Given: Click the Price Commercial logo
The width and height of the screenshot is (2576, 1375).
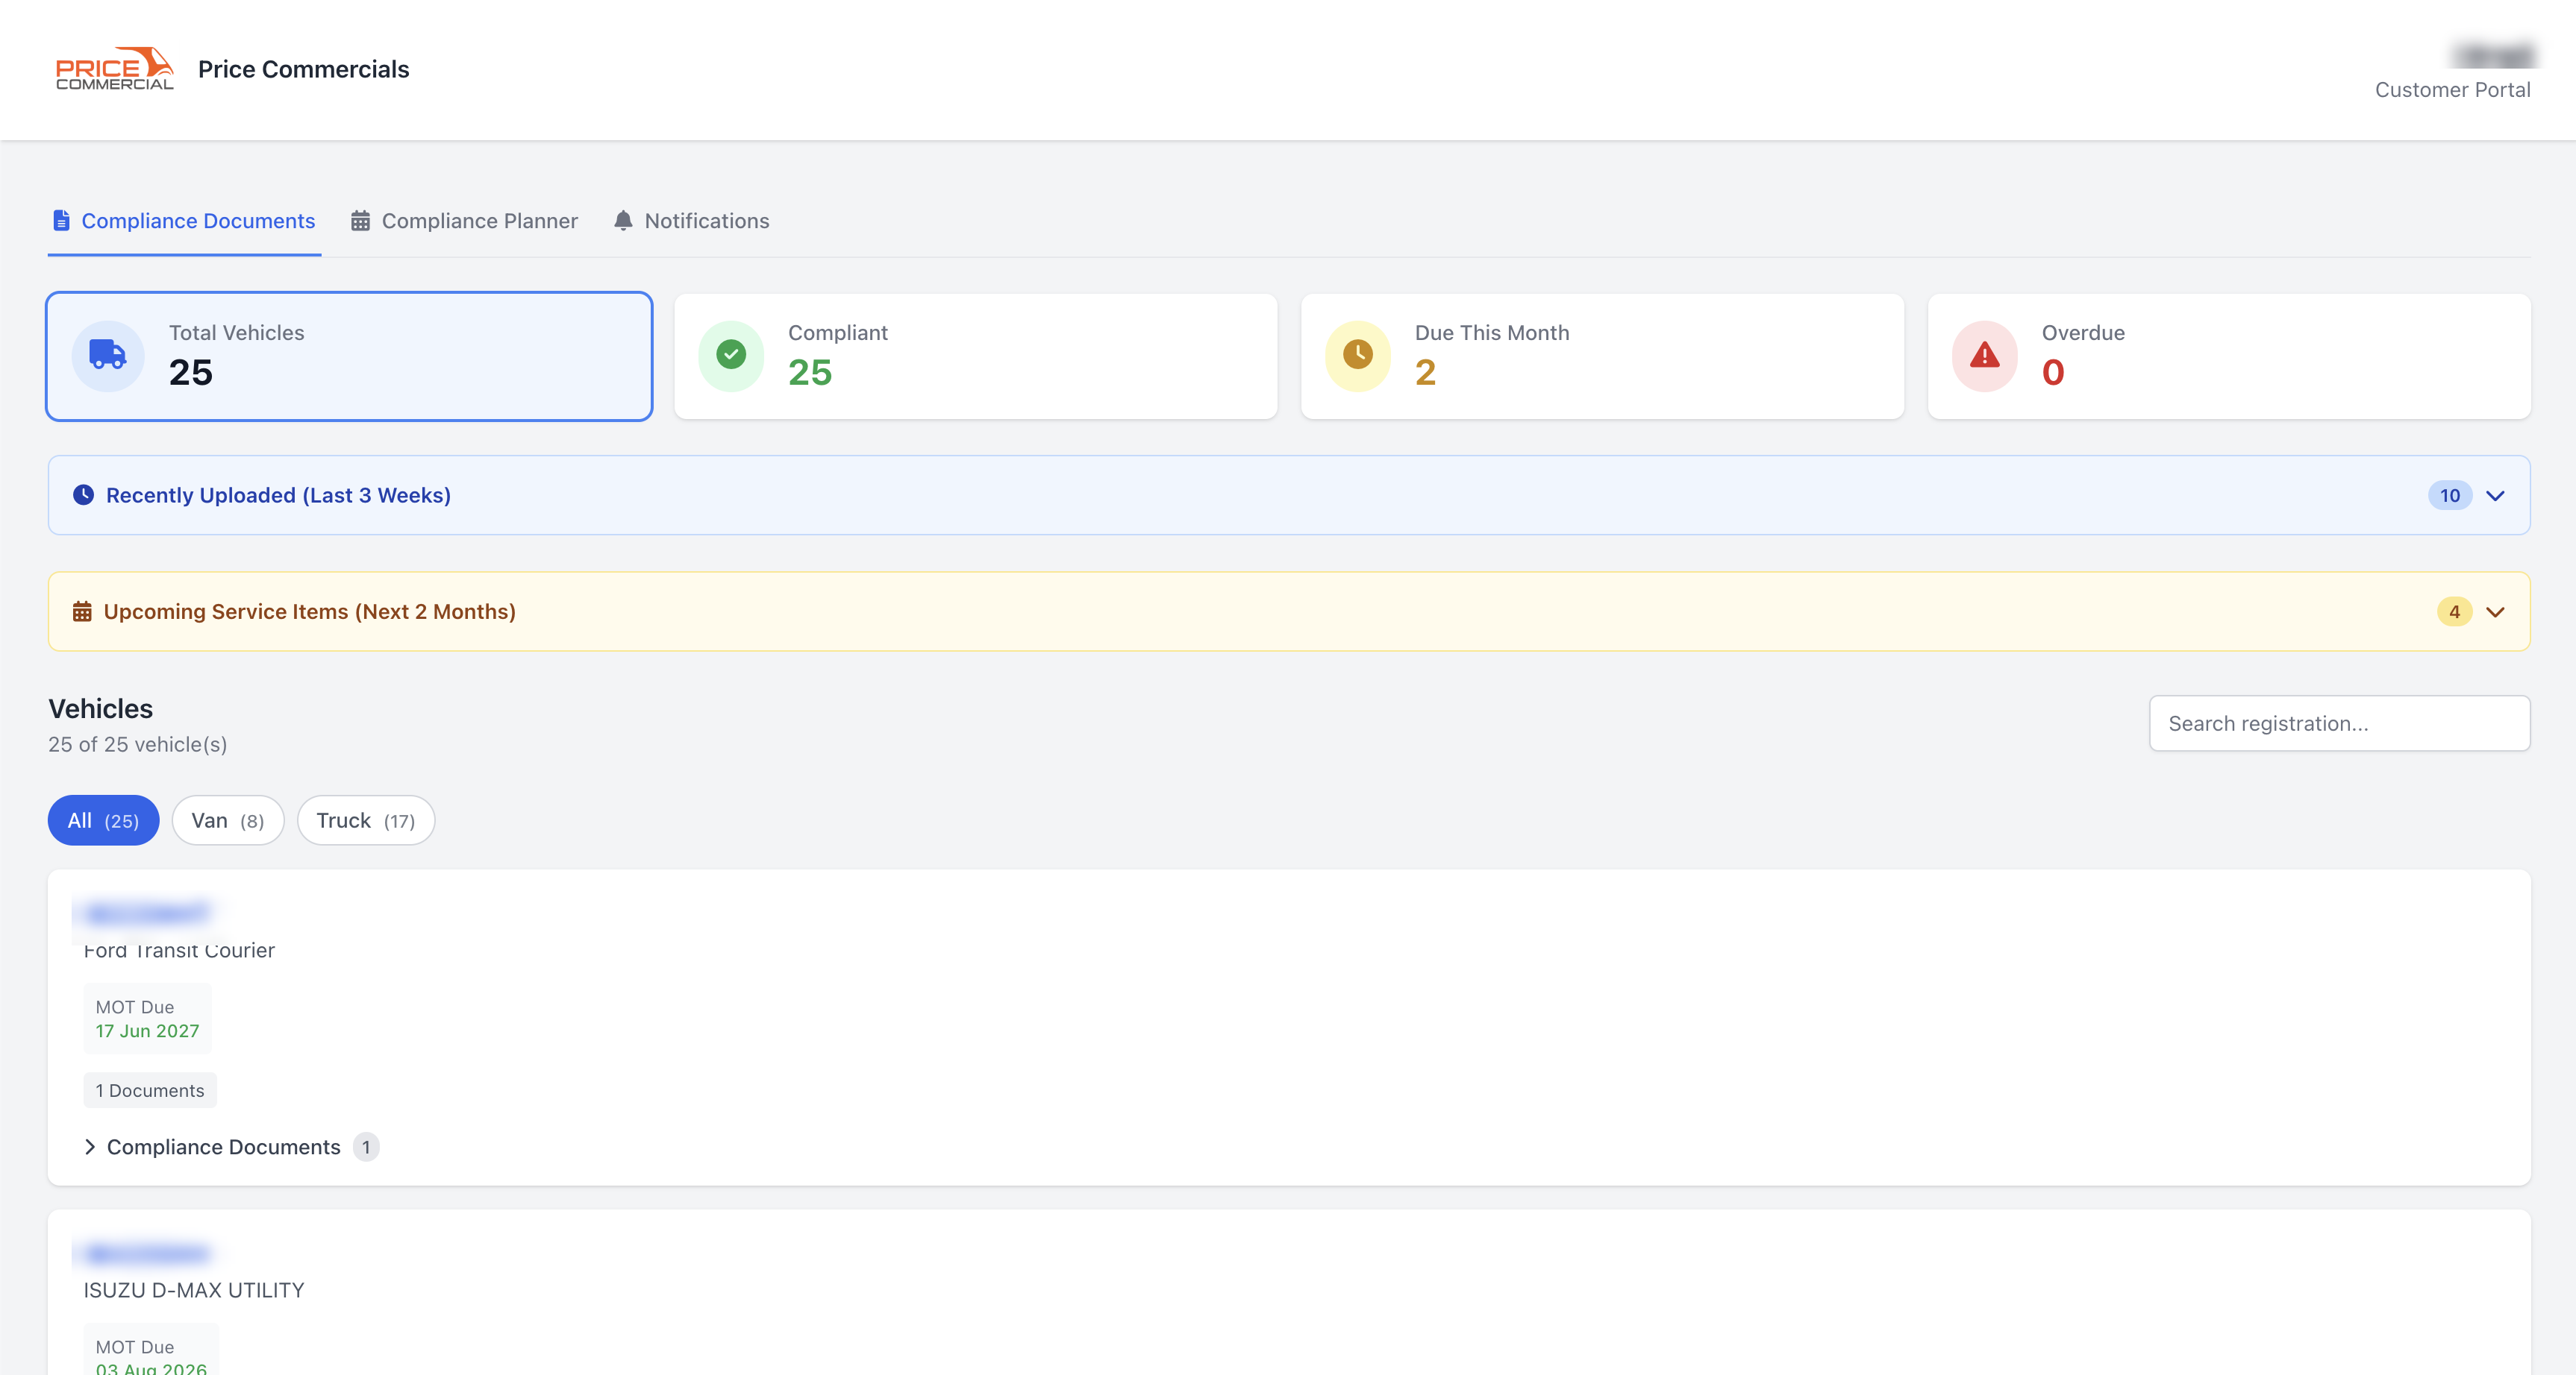Looking at the screenshot, I should 114,69.
